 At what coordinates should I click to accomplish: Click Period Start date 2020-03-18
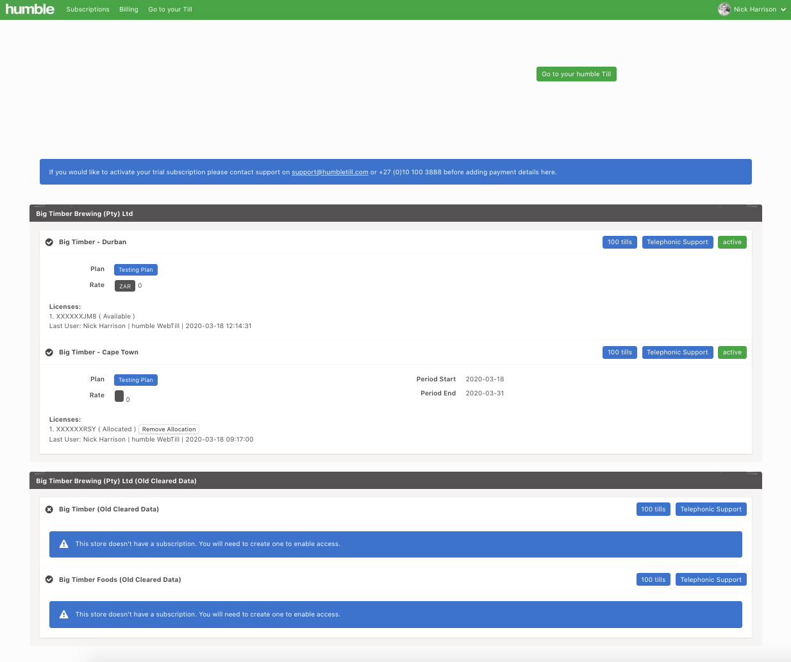[x=485, y=379]
